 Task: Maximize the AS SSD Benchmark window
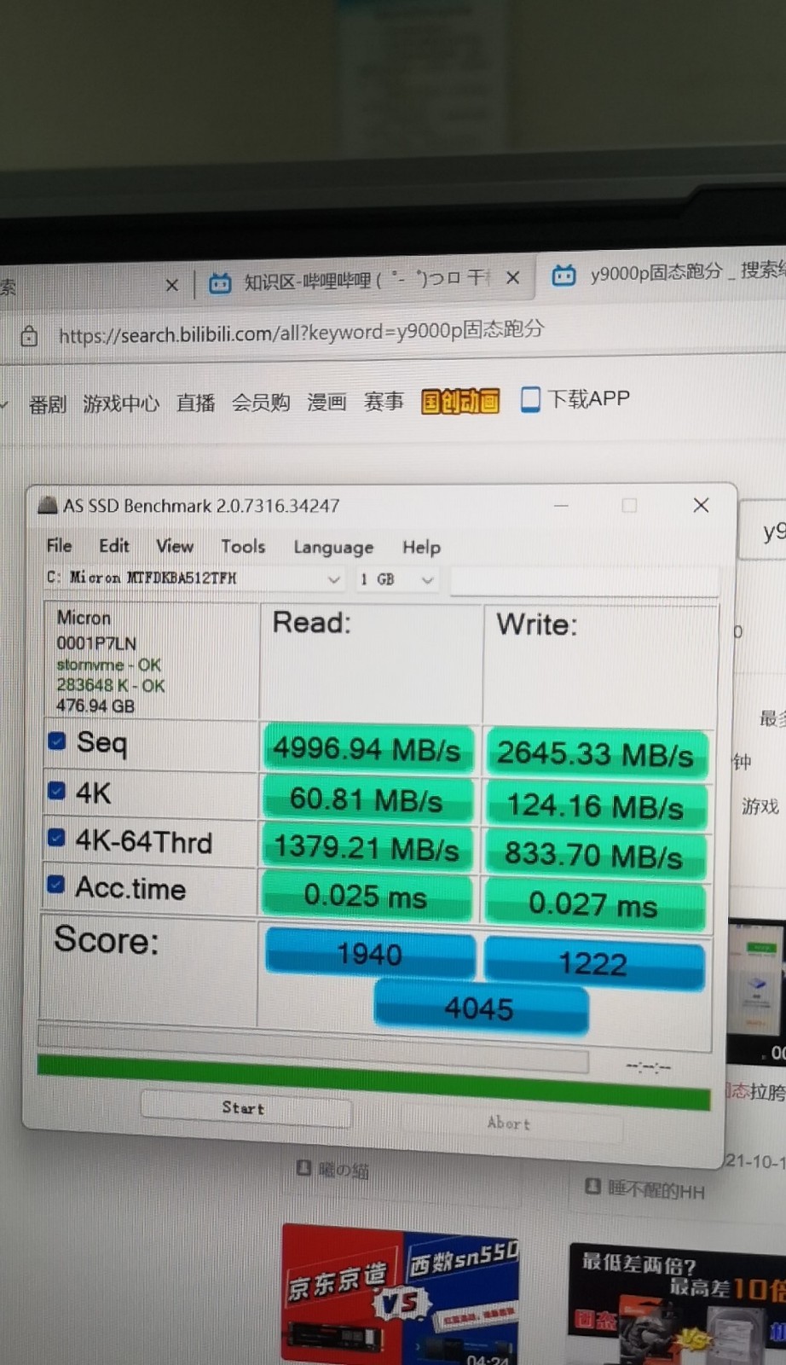(629, 505)
